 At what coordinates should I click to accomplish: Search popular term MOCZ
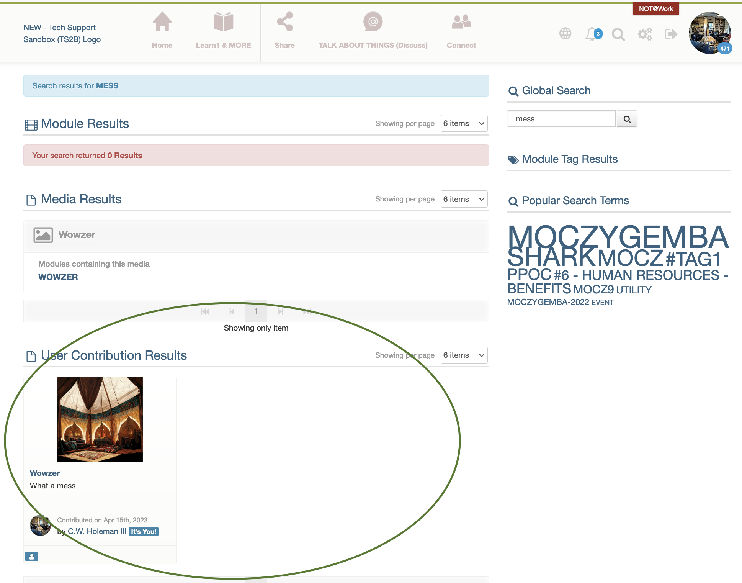coord(630,258)
